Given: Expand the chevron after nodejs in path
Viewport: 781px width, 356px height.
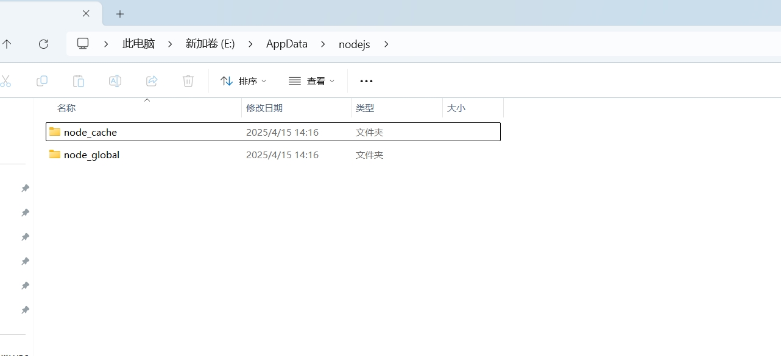Looking at the screenshot, I should 386,44.
